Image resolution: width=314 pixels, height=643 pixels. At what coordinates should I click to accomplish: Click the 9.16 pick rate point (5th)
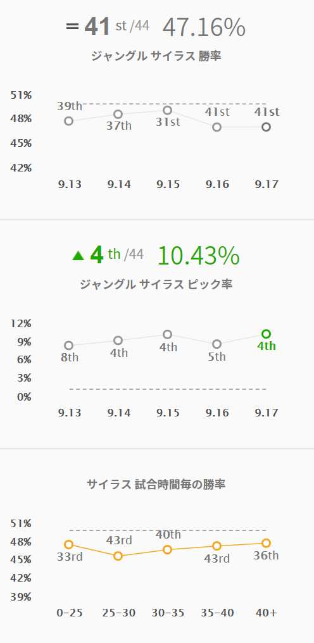(217, 344)
